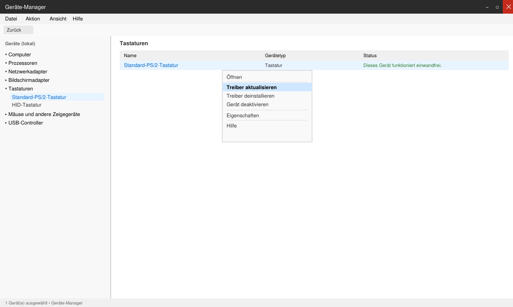The image size is (513, 307).
Task: Select HID-Tastatur in the device tree
Action: tap(27, 105)
